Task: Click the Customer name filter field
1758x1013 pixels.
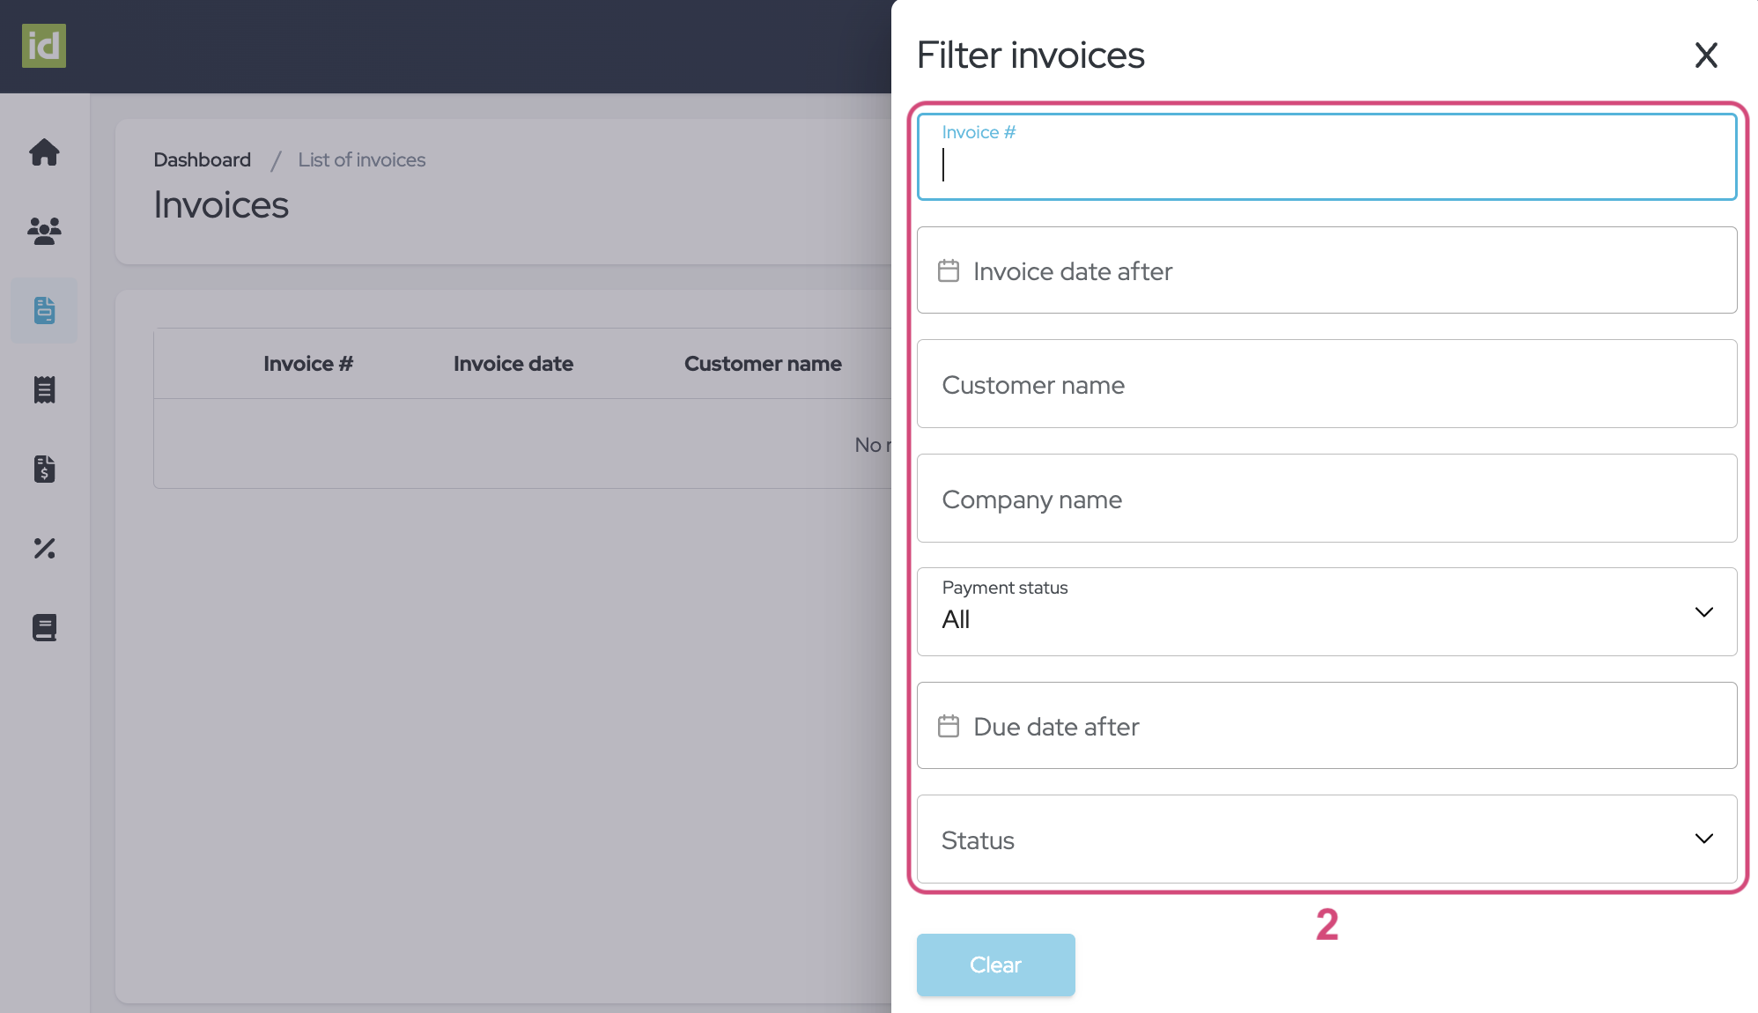Action: (x=1326, y=384)
